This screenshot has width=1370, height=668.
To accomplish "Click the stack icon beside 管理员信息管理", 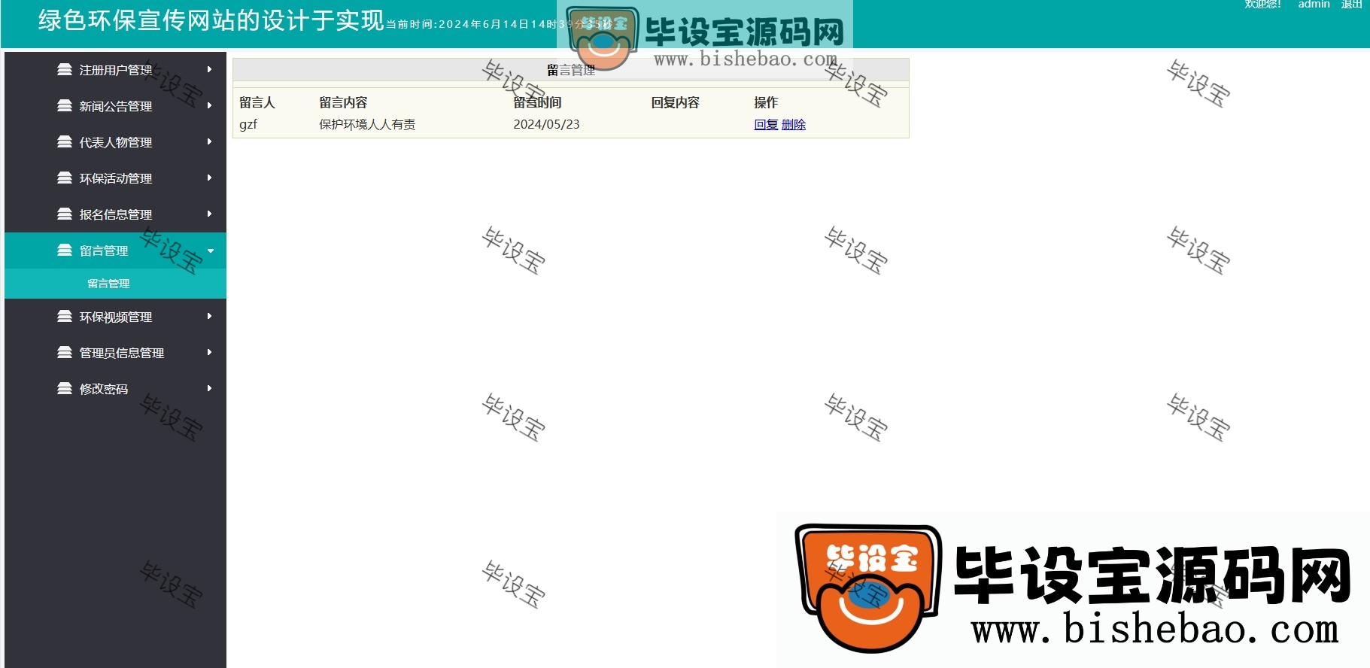I will point(65,352).
